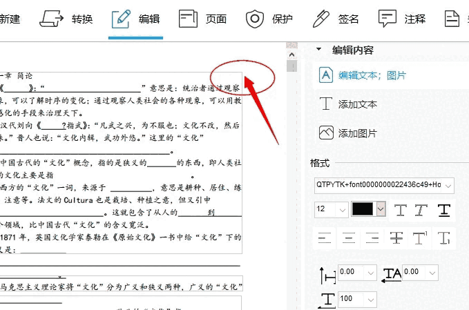469x310 pixels.
Task: Click the character spacing TA icon
Action: [x=392, y=275]
